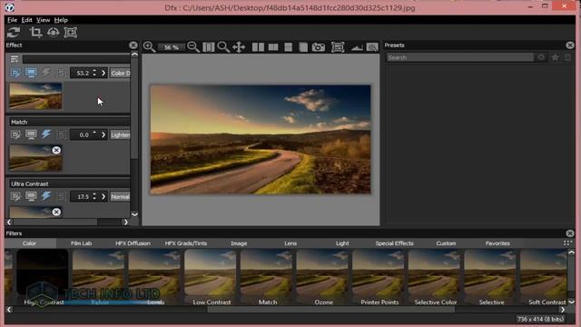The height and width of the screenshot is (327, 581).
Task: Close the Effect panel
Action: [x=133, y=45]
